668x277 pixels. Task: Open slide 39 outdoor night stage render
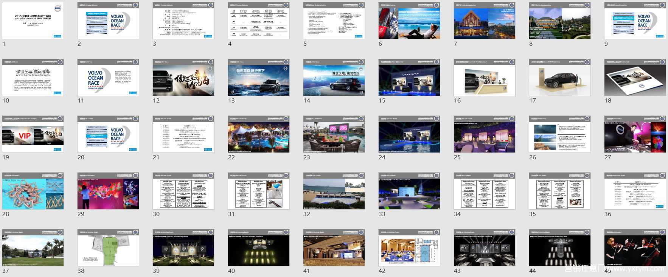pos(183,247)
